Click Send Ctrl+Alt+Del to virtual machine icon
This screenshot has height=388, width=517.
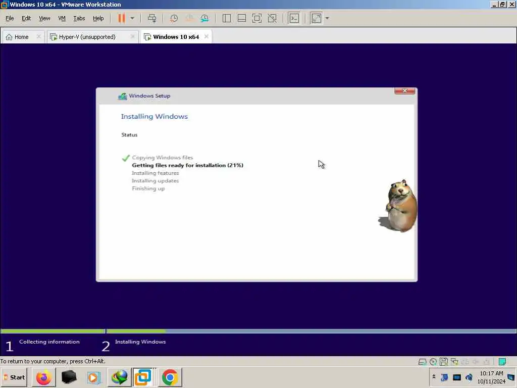click(x=152, y=18)
